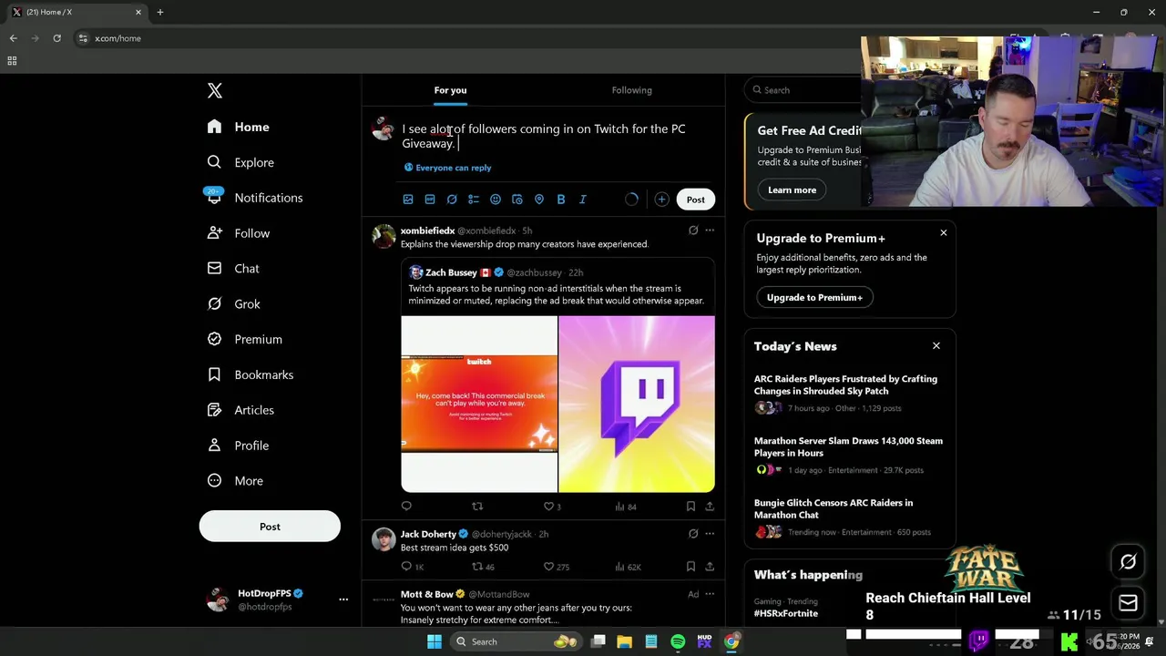Dismiss the Upgrade to Premium+ card
This screenshot has width=1166, height=656.
tap(944, 233)
